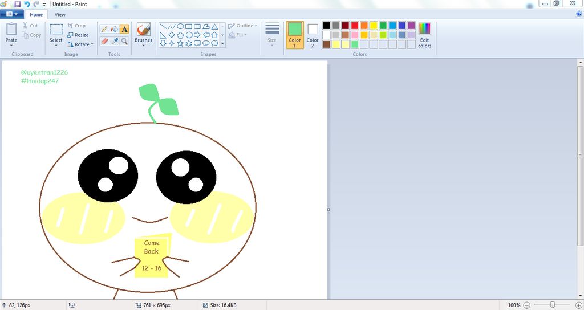Select the Fill with color bucket tool
Viewport: 584px width, 310px height.
pos(114,29)
